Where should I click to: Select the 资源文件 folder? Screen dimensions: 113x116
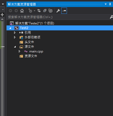point(31,56)
